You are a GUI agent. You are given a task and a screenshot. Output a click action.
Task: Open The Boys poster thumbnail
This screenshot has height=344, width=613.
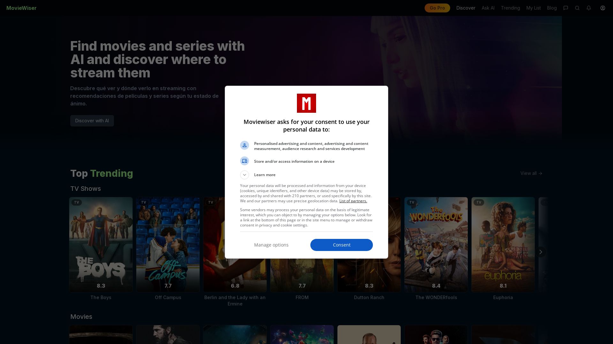(101, 245)
